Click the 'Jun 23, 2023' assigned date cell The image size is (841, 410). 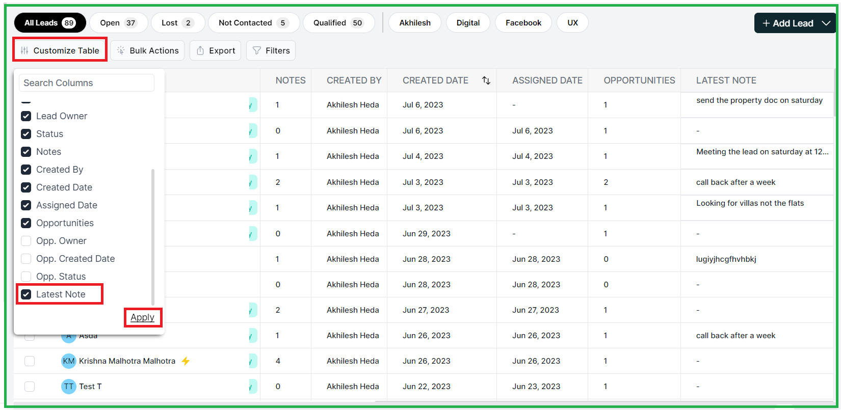[536, 387]
